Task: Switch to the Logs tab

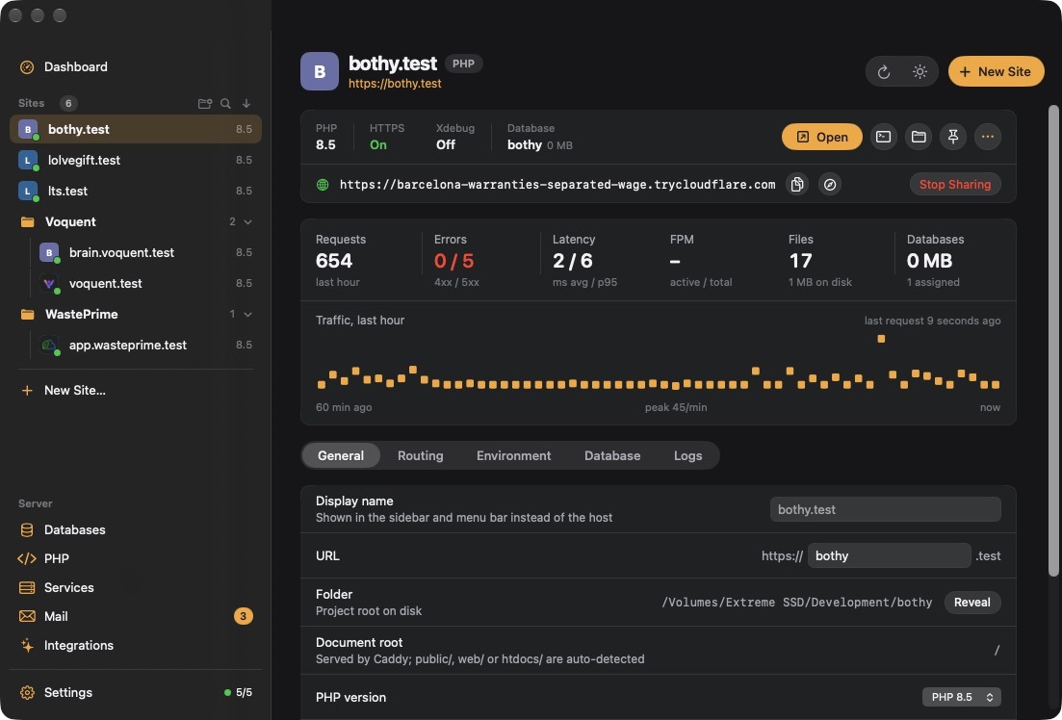Action: click(x=688, y=456)
